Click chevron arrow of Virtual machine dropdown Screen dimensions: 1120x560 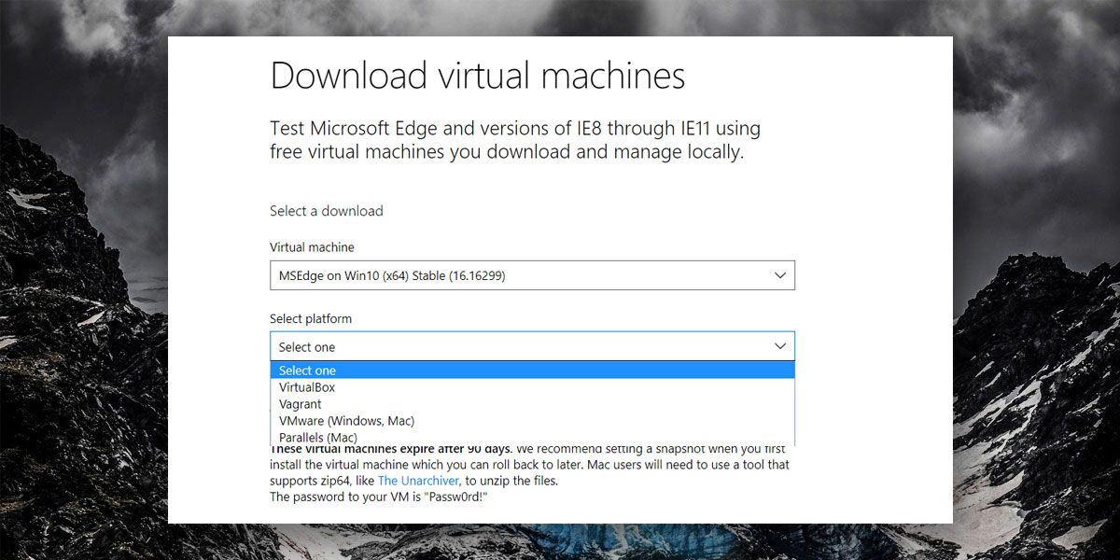pyautogui.click(x=780, y=275)
